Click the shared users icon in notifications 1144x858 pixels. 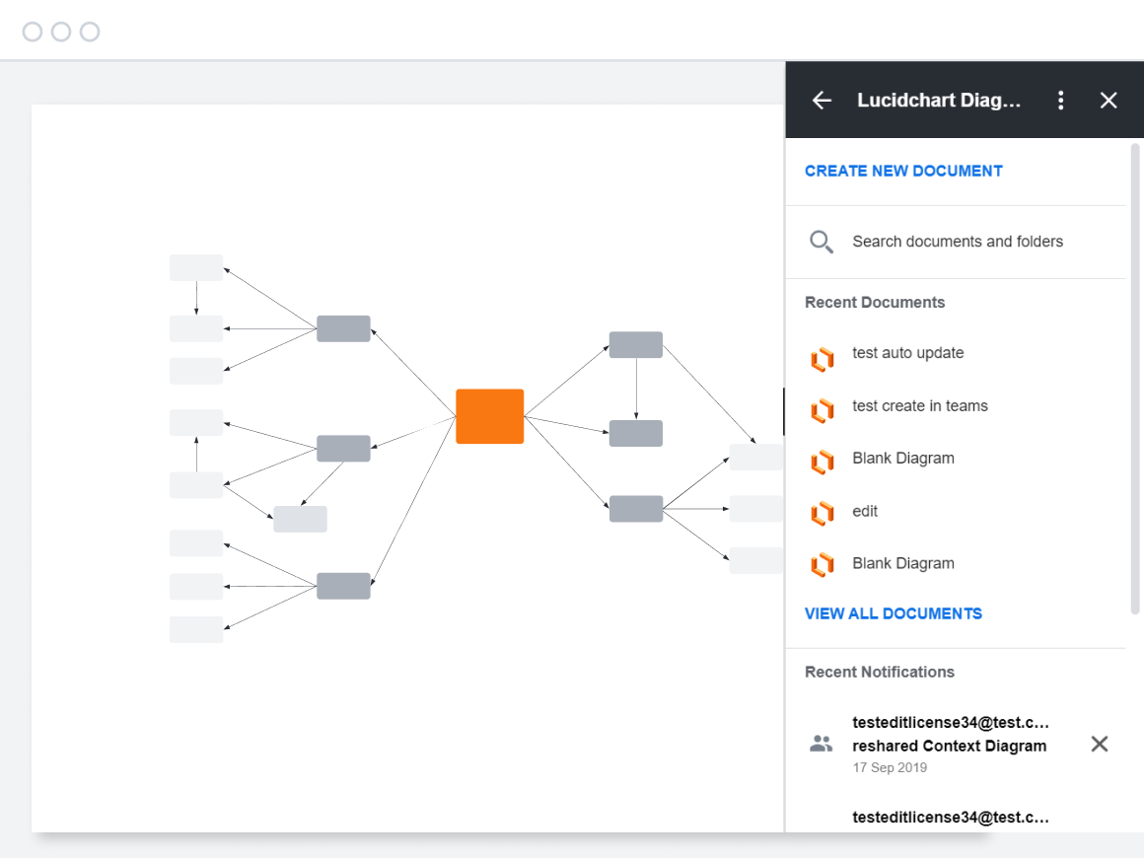[822, 744]
